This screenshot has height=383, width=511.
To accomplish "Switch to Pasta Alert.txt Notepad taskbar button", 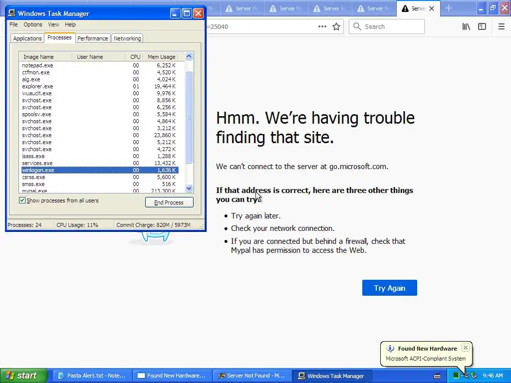I will pos(92,376).
